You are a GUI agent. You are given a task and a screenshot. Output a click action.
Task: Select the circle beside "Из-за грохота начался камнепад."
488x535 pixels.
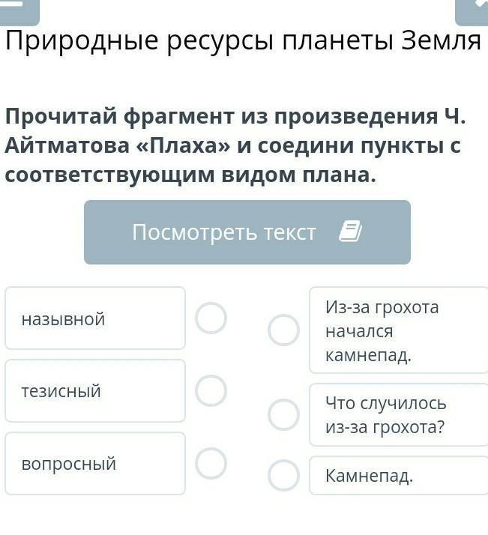coord(283,330)
